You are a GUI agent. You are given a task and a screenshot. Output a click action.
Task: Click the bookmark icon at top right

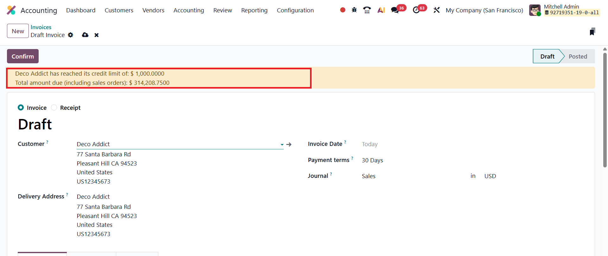pos(592,31)
